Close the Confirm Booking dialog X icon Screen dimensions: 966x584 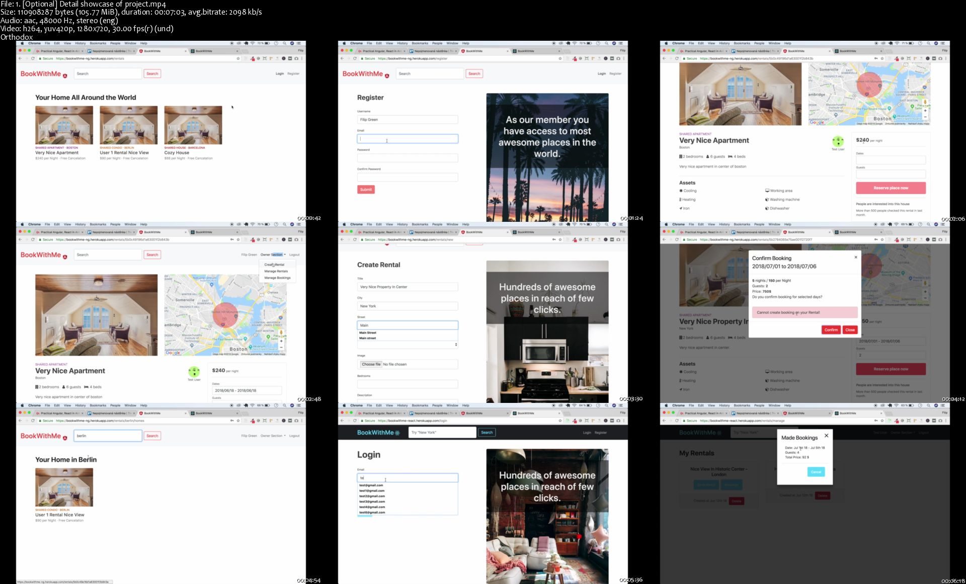coord(855,257)
